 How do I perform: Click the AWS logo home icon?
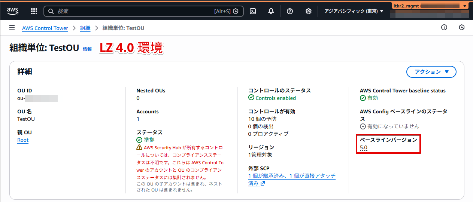12,11
